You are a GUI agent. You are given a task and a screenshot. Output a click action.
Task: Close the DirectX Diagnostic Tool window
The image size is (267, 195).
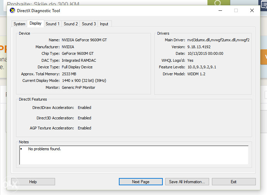(252, 10)
